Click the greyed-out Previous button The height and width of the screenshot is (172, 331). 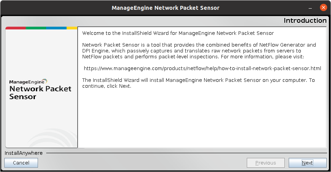[266, 163]
